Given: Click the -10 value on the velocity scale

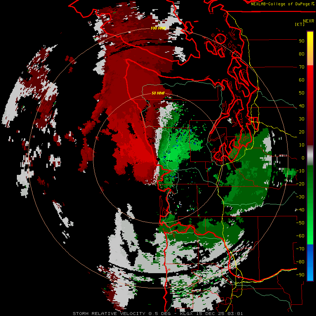Looking at the screenshot, I should pyautogui.click(x=300, y=171).
